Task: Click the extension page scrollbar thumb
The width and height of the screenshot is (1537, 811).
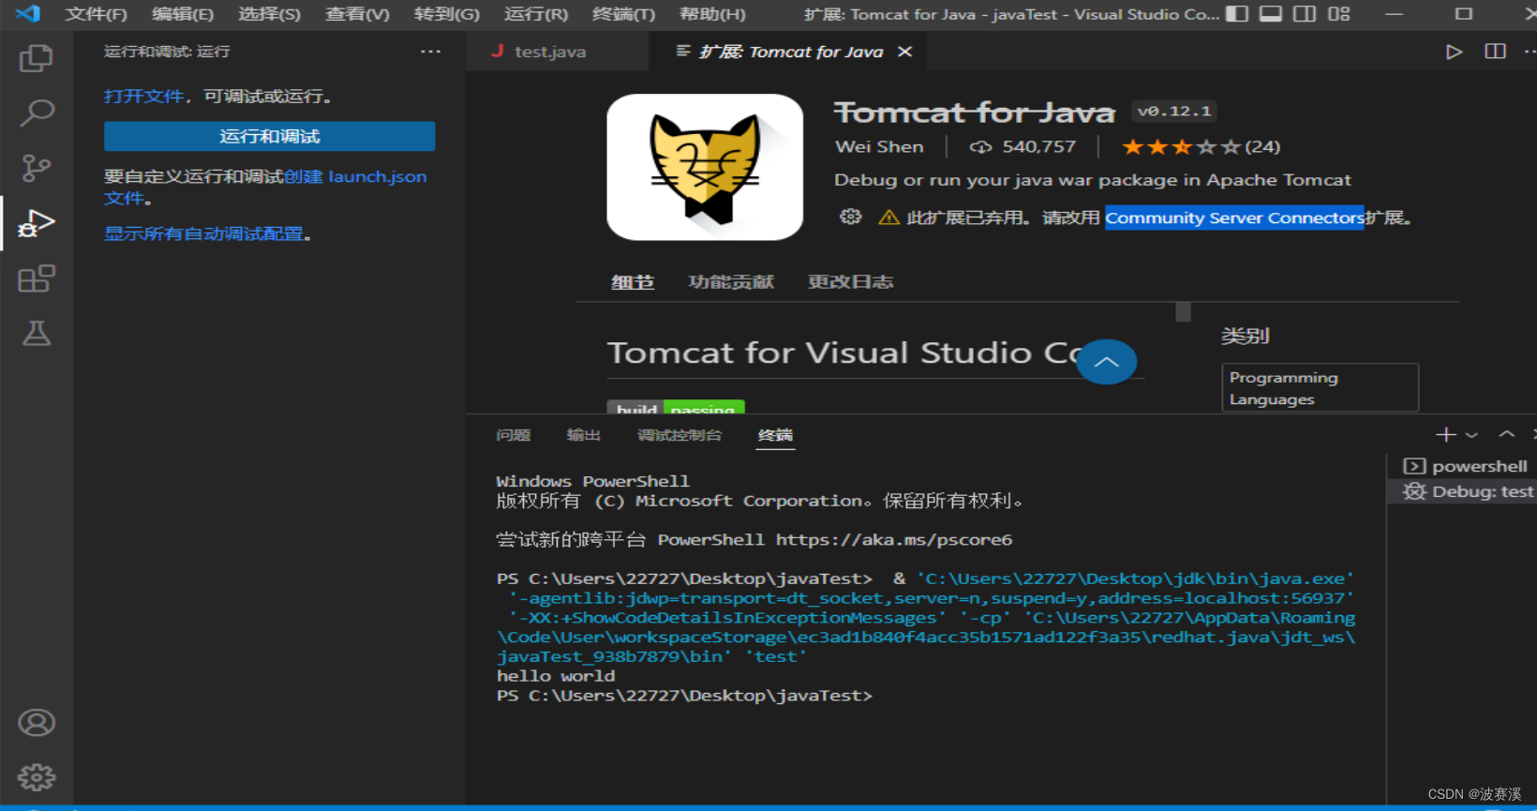Action: pos(1183,311)
